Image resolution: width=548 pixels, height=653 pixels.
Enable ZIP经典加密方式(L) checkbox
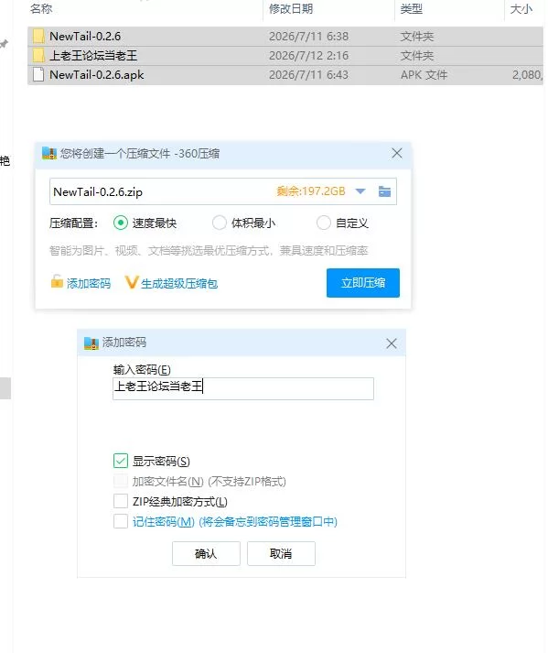pyautogui.click(x=121, y=501)
